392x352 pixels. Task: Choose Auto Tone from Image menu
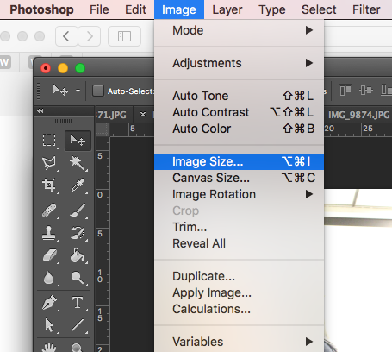point(240,96)
